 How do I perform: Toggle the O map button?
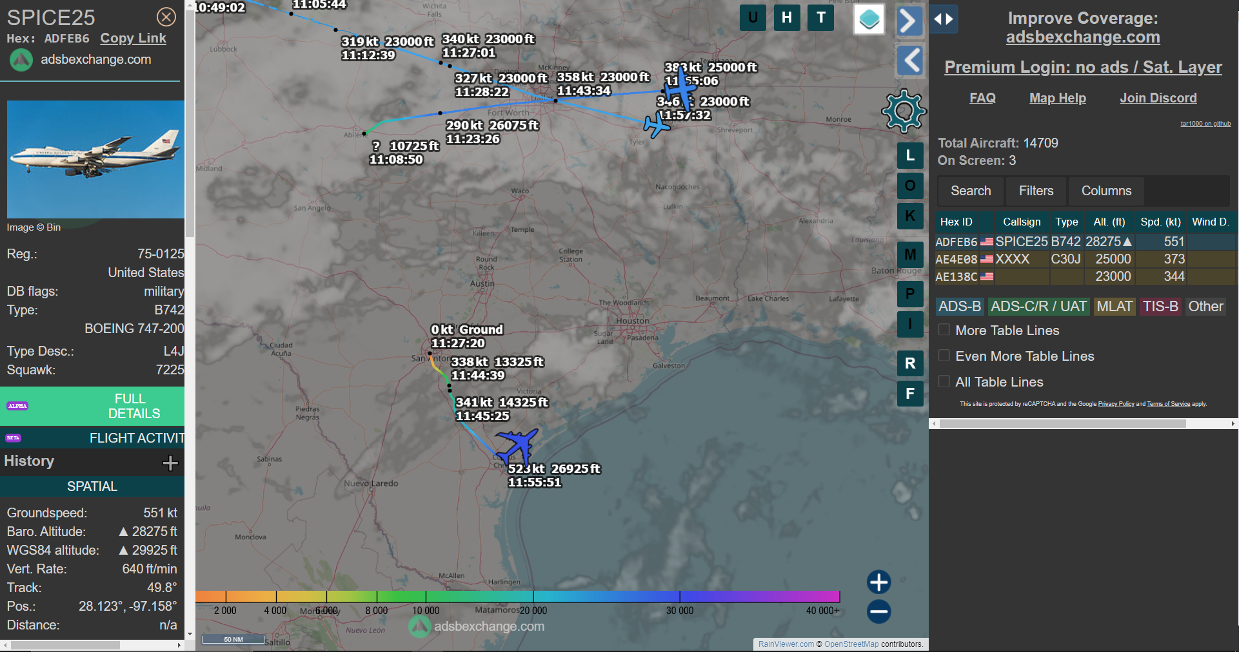pyautogui.click(x=910, y=186)
